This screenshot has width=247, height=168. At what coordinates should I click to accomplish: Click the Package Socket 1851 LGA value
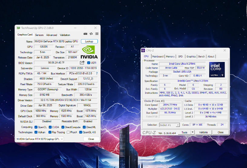(182, 72)
